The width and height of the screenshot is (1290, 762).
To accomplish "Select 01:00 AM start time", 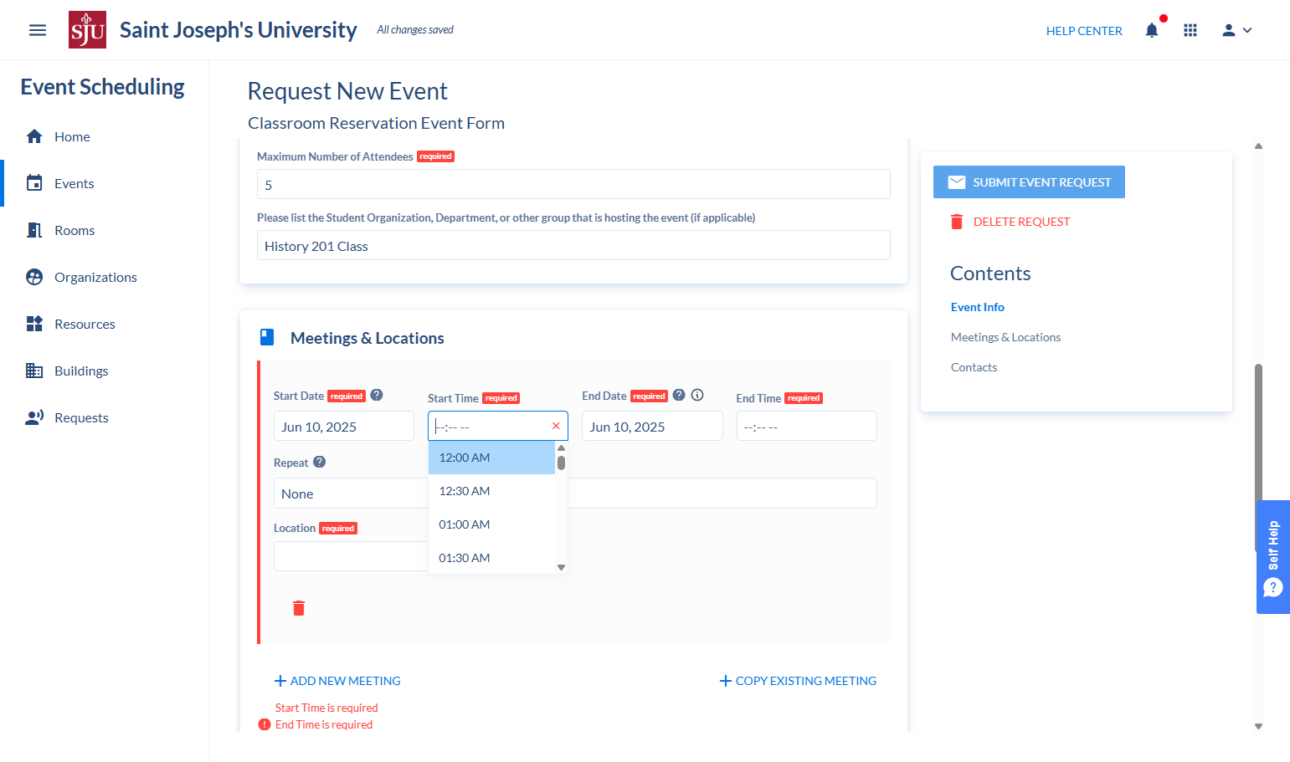I will coord(491,524).
